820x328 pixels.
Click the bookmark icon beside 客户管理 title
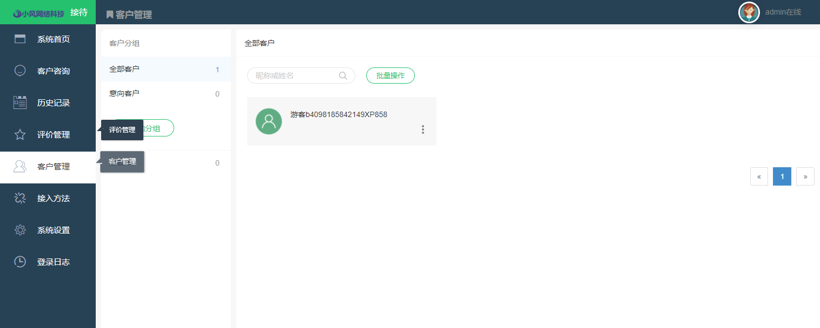point(110,15)
